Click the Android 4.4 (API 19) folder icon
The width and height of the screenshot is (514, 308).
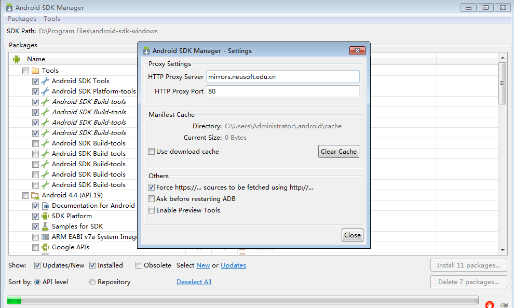[x=35, y=195]
